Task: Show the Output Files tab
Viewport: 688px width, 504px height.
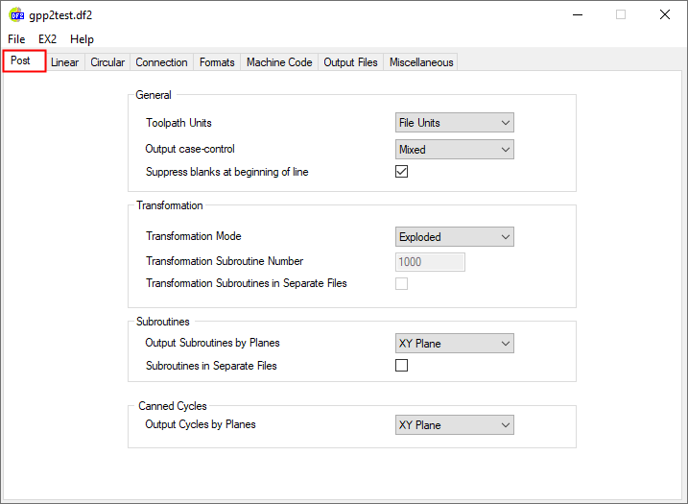Action: pos(350,62)
